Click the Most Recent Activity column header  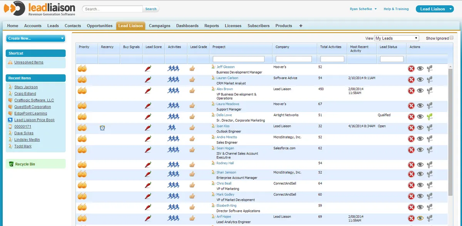click(x=359, y=49)
